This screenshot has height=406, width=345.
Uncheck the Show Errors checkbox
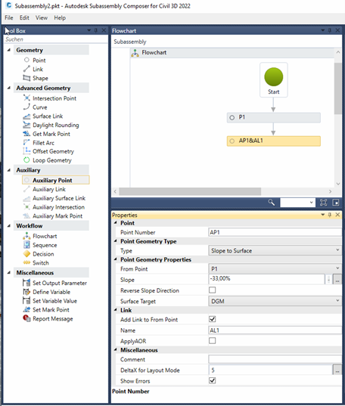coord(213,380)
